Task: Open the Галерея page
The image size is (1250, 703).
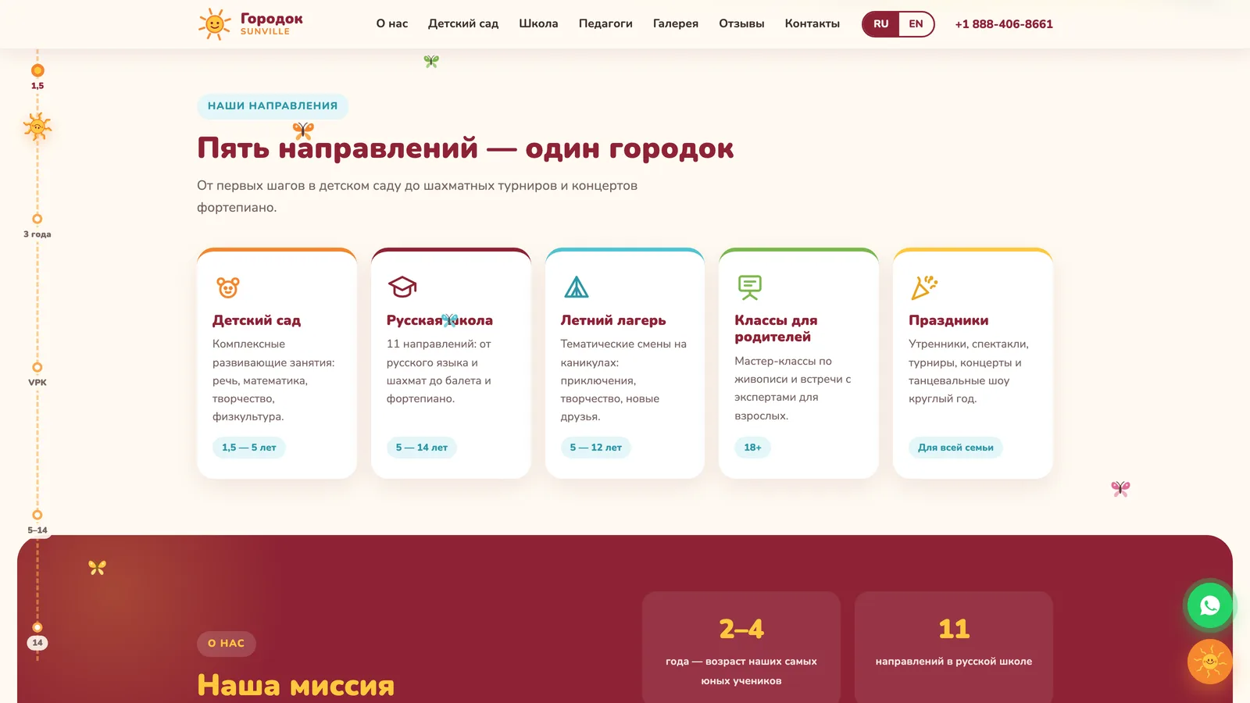Action: [676, 24]
